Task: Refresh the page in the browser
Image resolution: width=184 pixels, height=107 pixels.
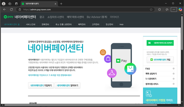Action: 12,9
